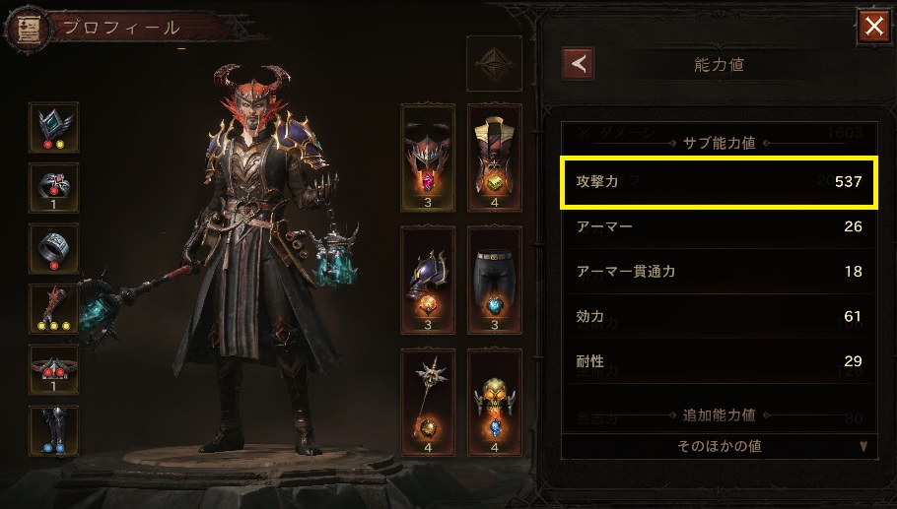Open the black pants equipment slot
The width and height of the screenshot is (897, 509).
click(494, 280)
